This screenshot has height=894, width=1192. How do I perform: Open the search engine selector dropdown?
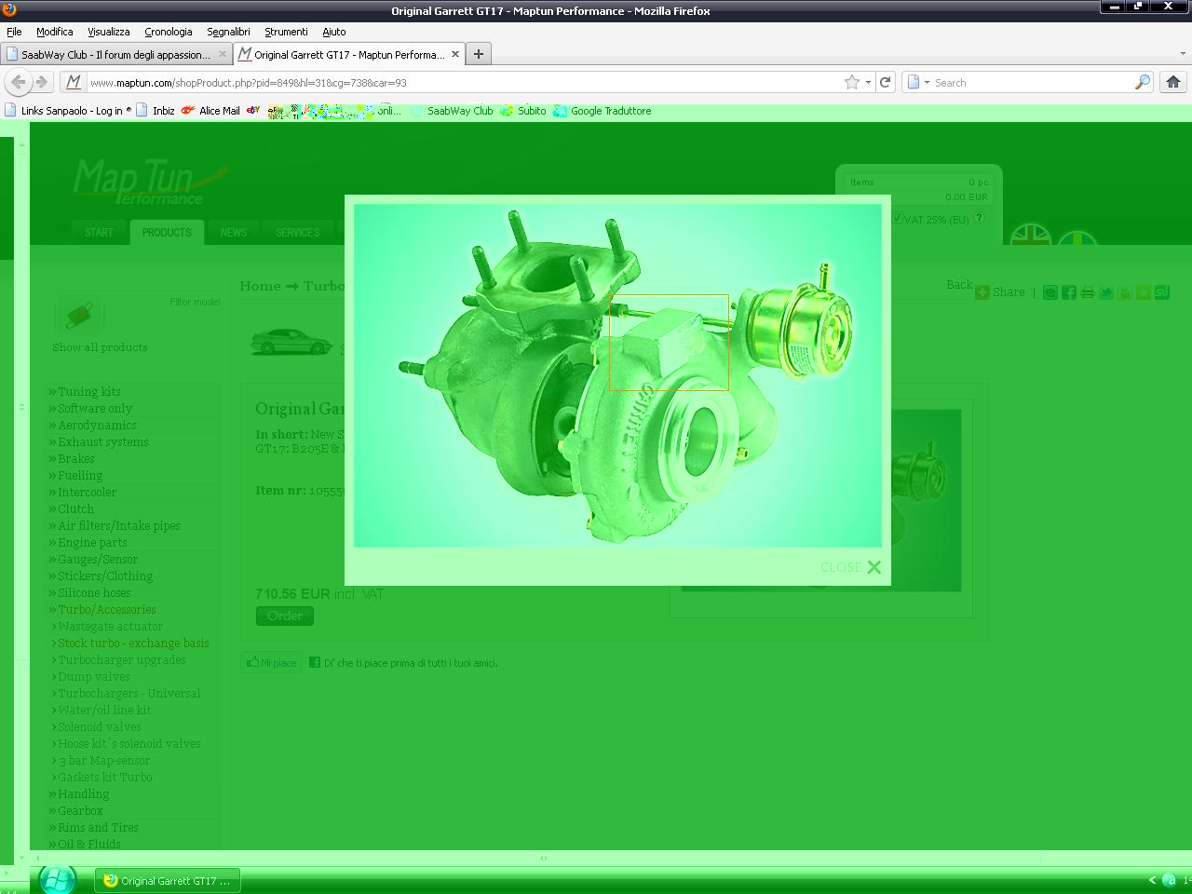pos(917,82)
